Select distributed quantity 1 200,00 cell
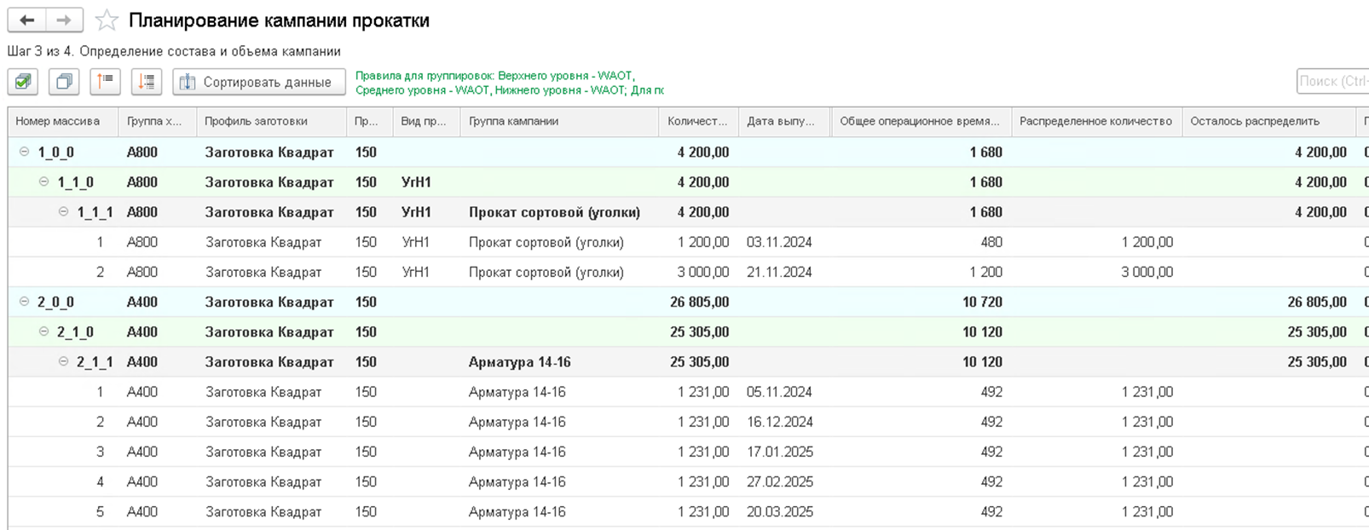Image resolution: width=1369 pixels, height=530 pixels. point(1147,242)
